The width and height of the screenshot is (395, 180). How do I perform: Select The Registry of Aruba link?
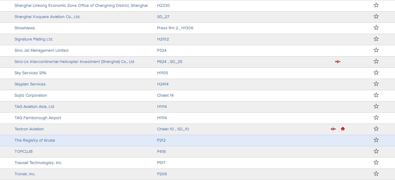click(x=35, y=140)
